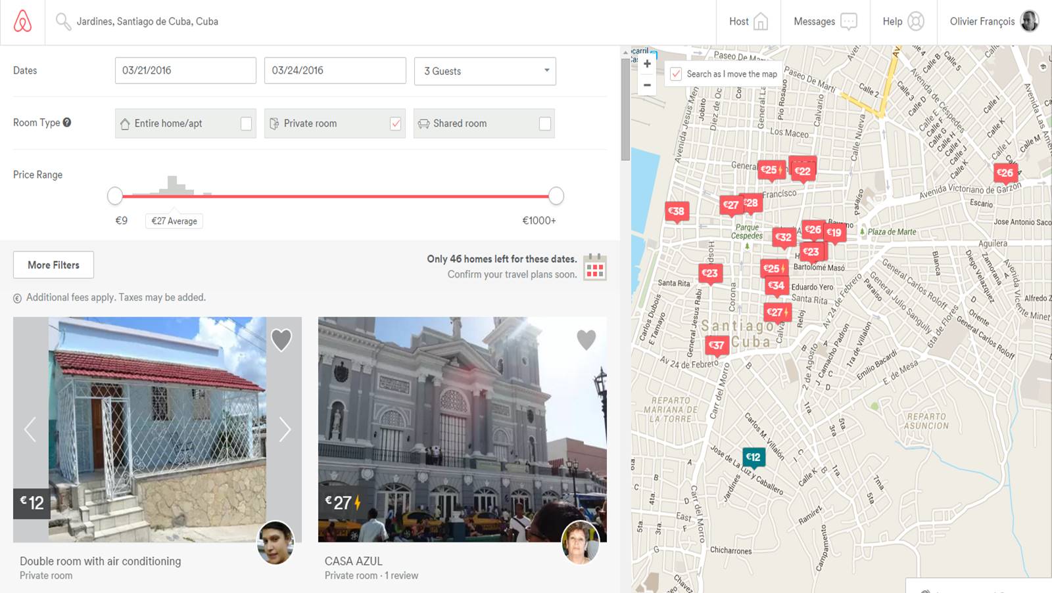Click 'Only 46 homes left for these dates' text
The width and height of the screenshot is (1052, 593).
coord(502,259)
